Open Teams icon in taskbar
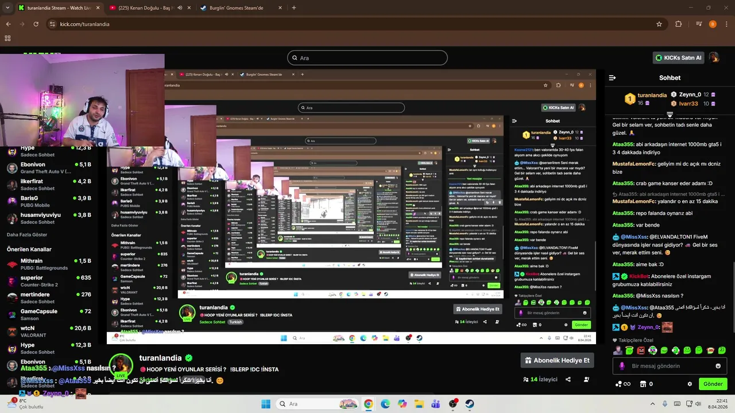Screen dimensions: 735x413 tap(435, 404)
